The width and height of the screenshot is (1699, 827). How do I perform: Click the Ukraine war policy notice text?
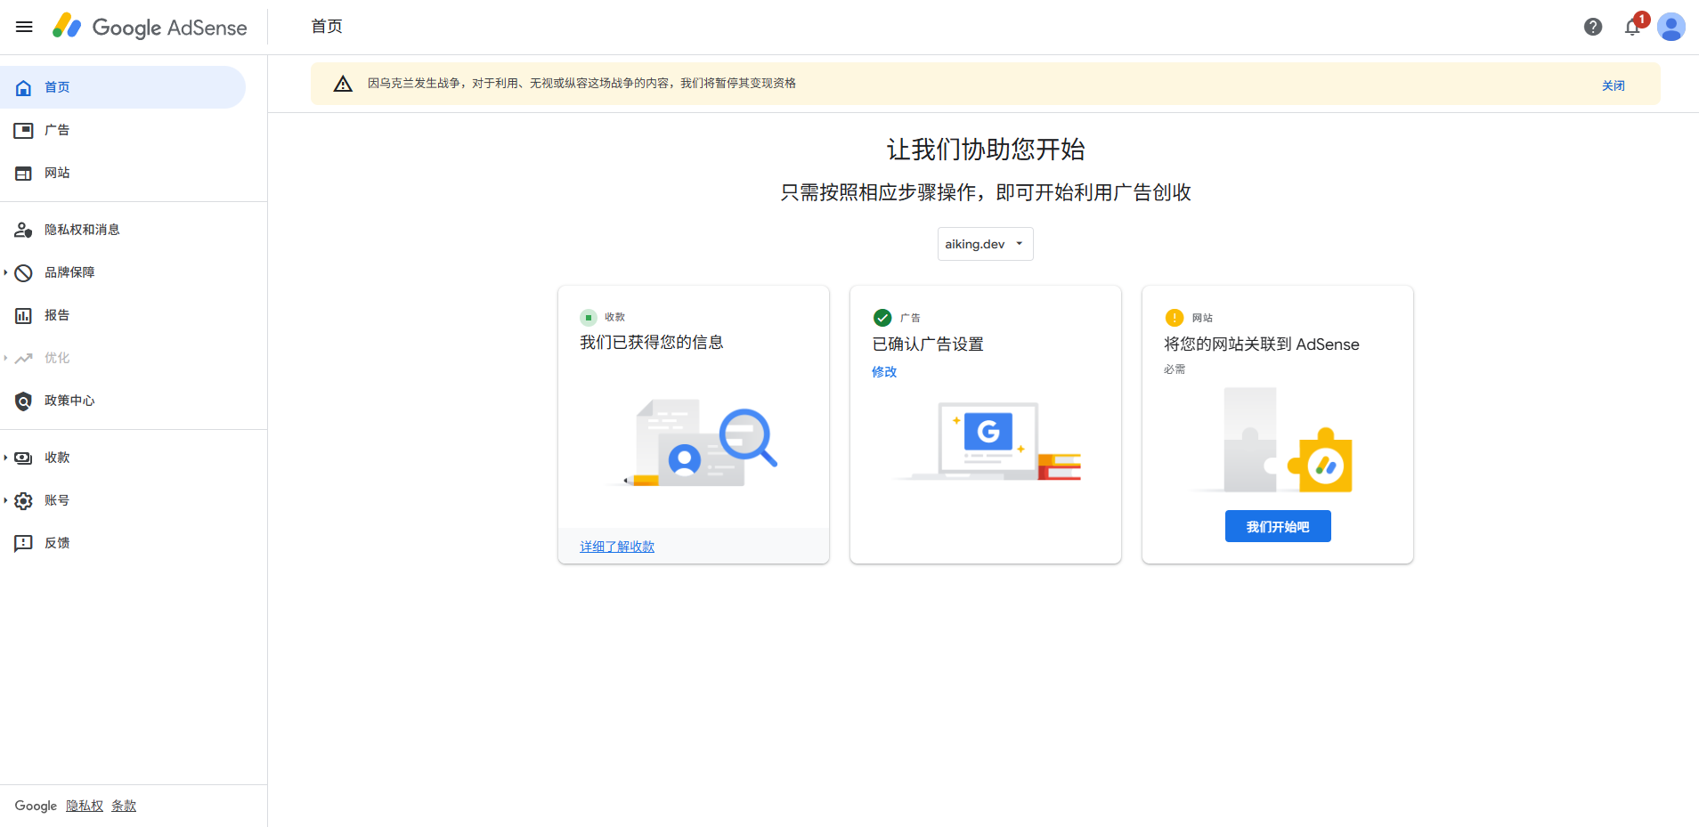581,84
